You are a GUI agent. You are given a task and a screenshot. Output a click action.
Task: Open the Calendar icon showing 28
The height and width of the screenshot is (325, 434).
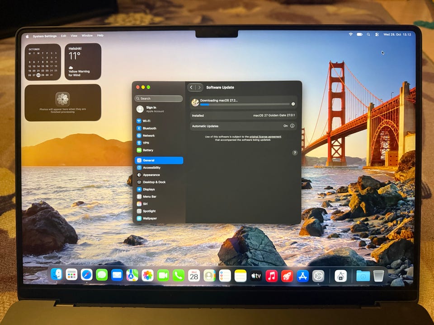[x=194, y=276]
